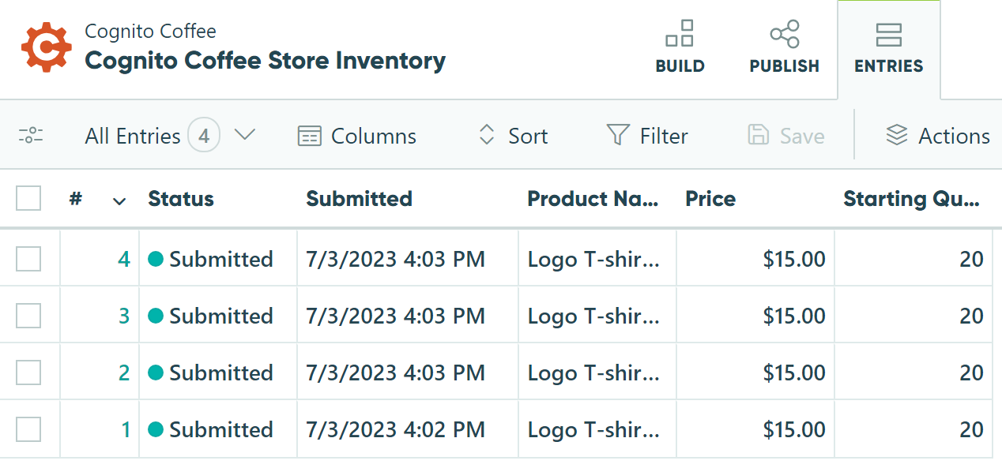This screenshot has width=1002, height=468.
Task: Click the Status column header
Action: point(181,199)
